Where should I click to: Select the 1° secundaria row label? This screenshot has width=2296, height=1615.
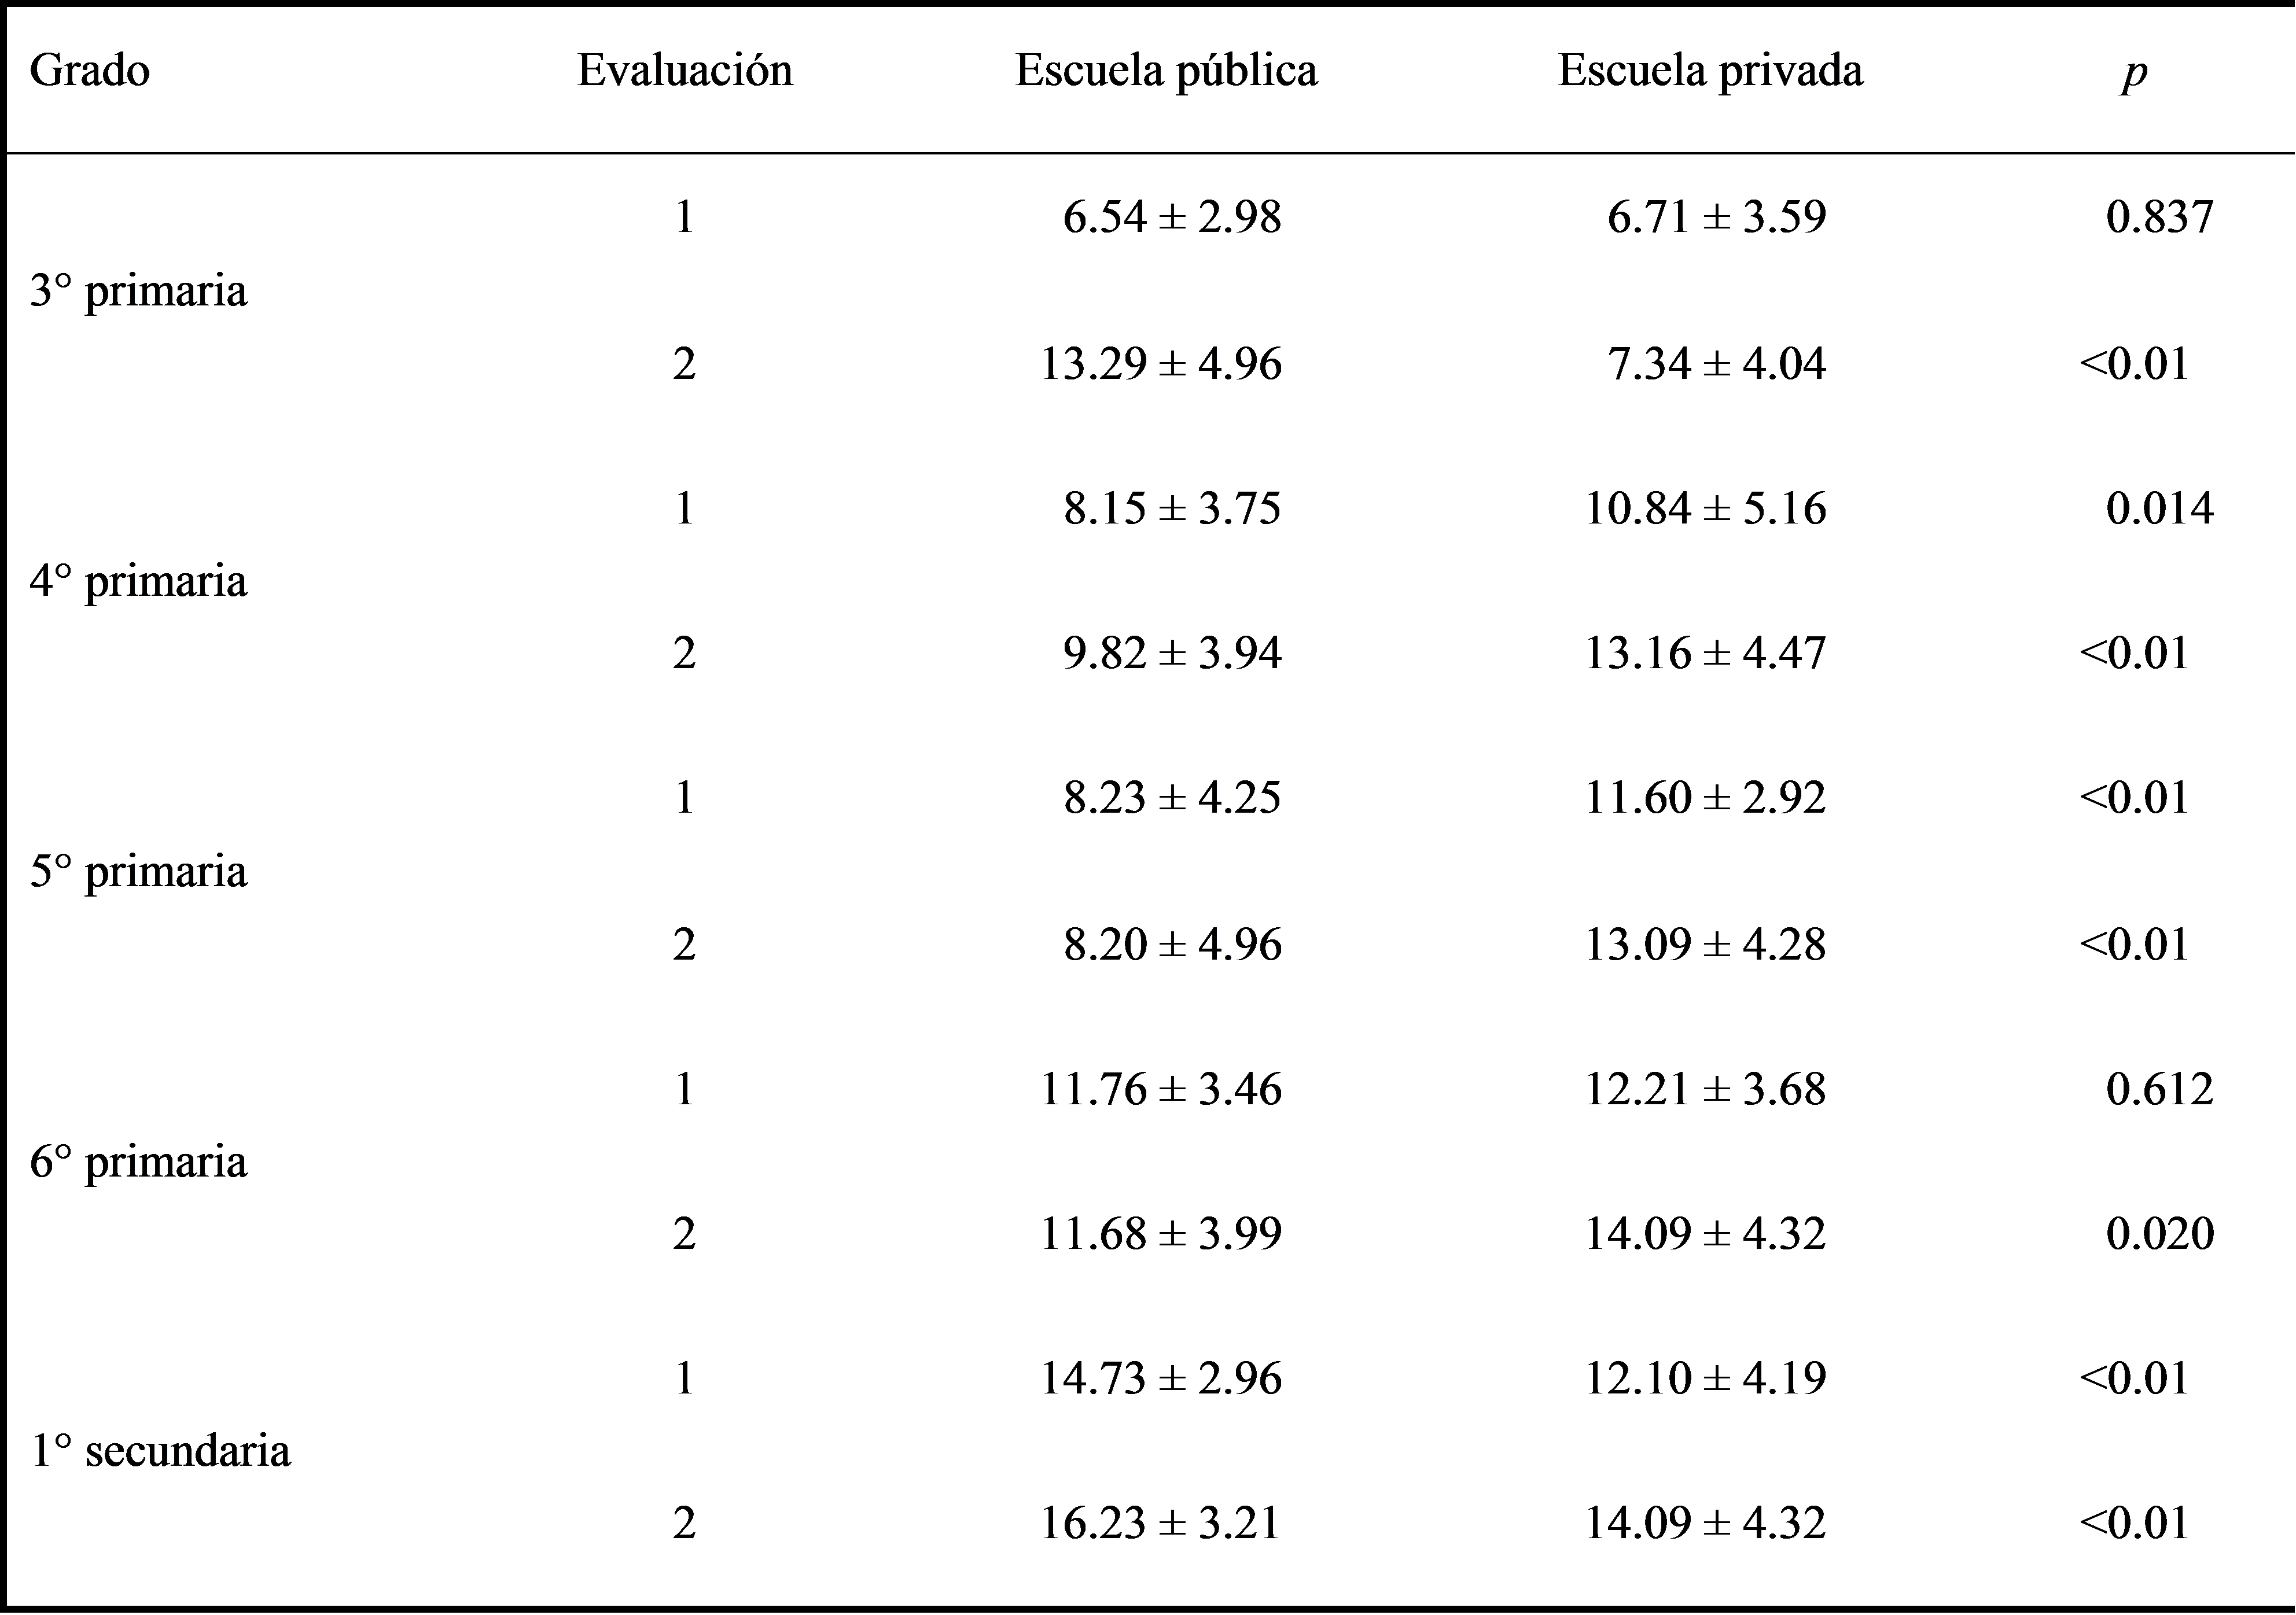click(x=160, y=1450)
